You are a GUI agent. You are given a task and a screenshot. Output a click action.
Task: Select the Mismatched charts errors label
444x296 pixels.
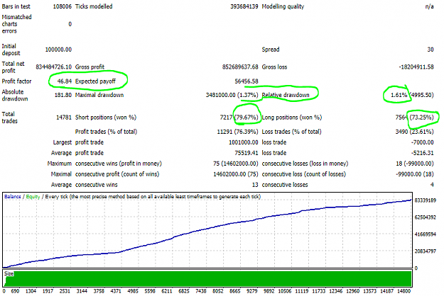click(17, 24)
